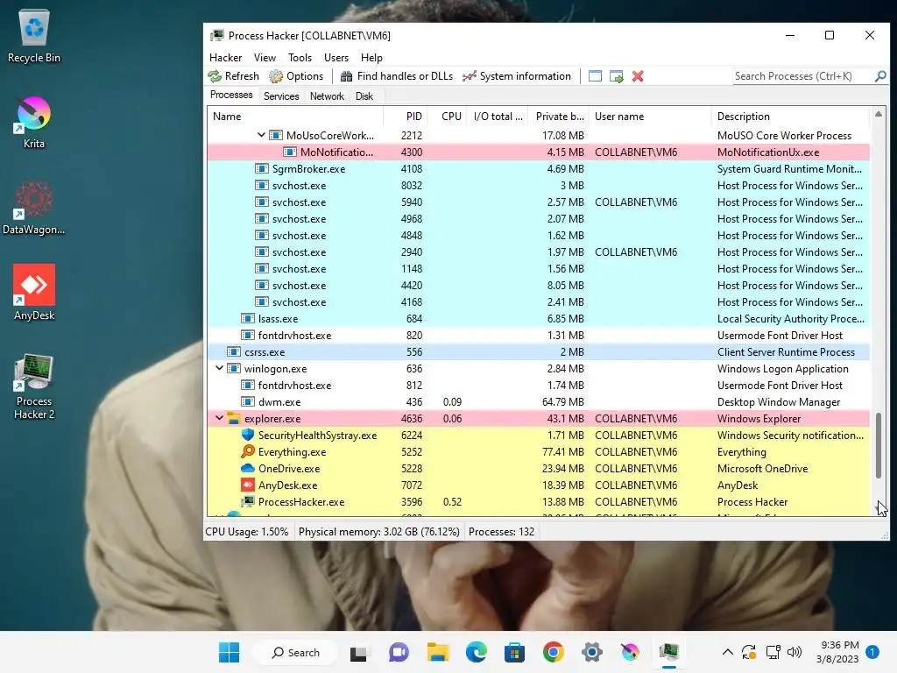Select the ProcessHacker.exe process icon

(248, 501)
